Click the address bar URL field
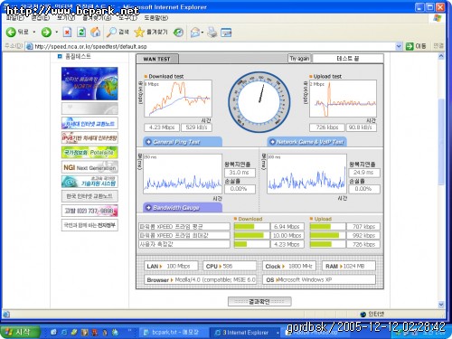This screenshot has width=452, height=339. [214, 46]
